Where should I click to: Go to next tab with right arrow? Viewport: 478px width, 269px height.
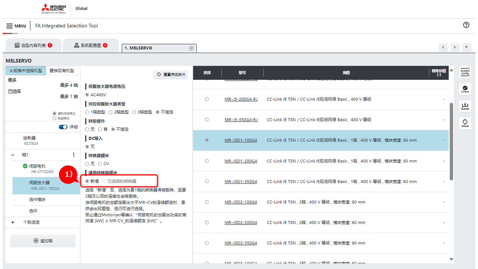tap(455, 47)
